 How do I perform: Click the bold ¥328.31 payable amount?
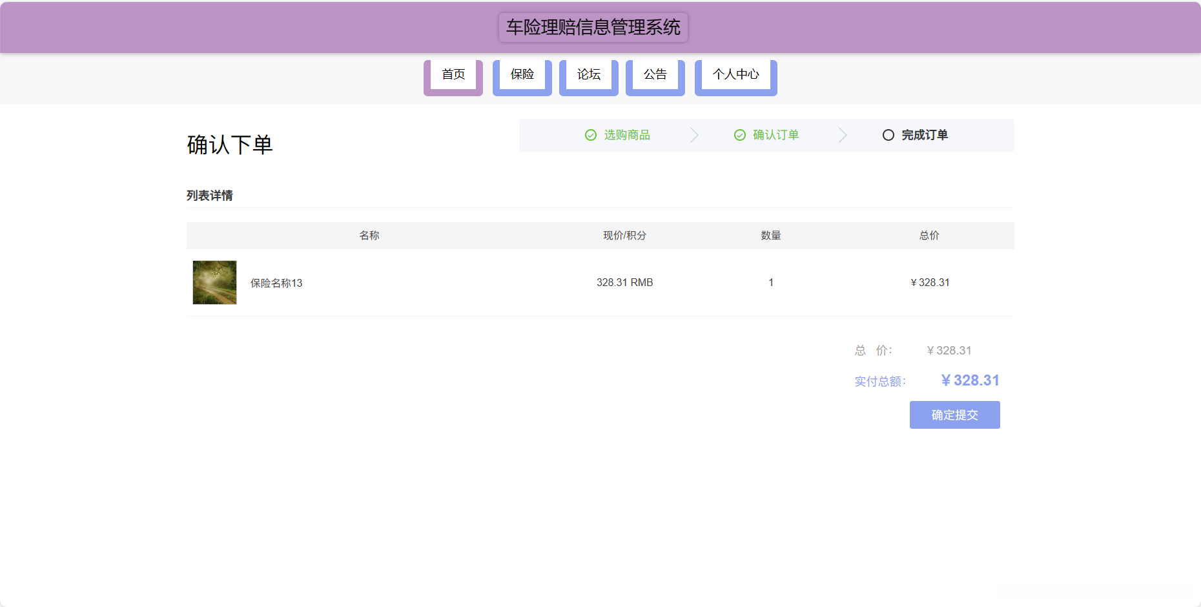(970, 380)
